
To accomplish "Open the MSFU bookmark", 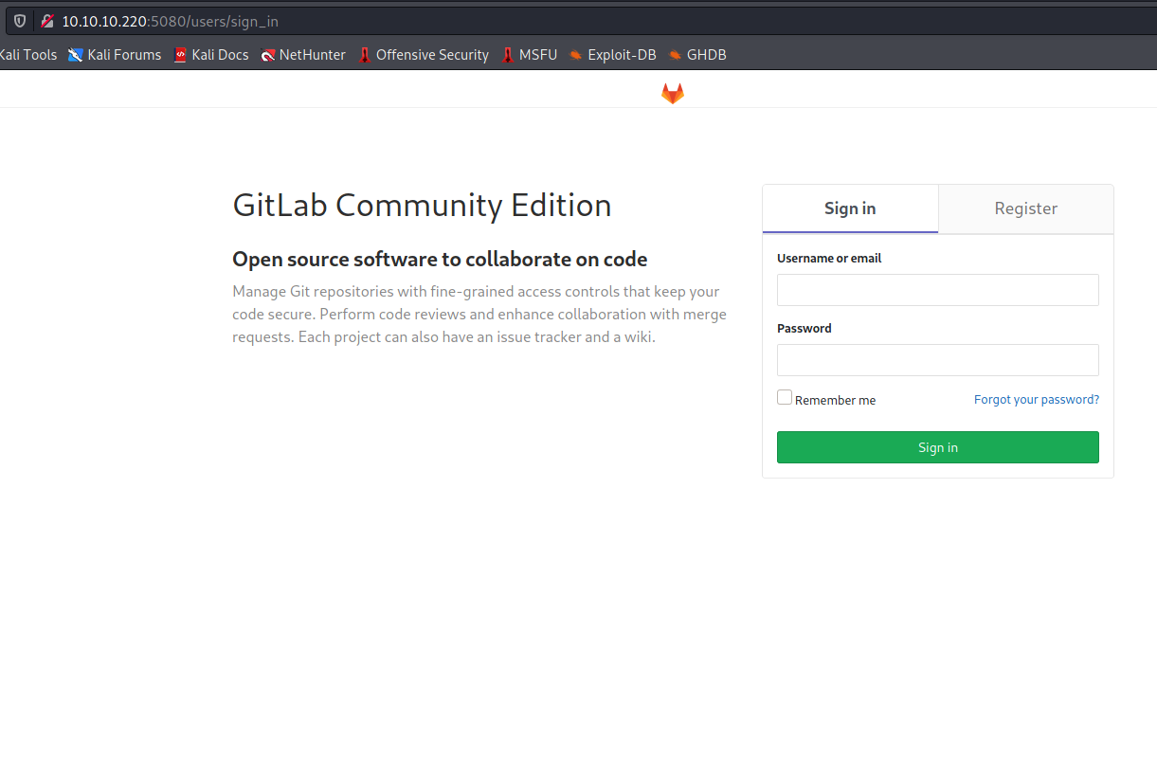I will coord(529,54).
